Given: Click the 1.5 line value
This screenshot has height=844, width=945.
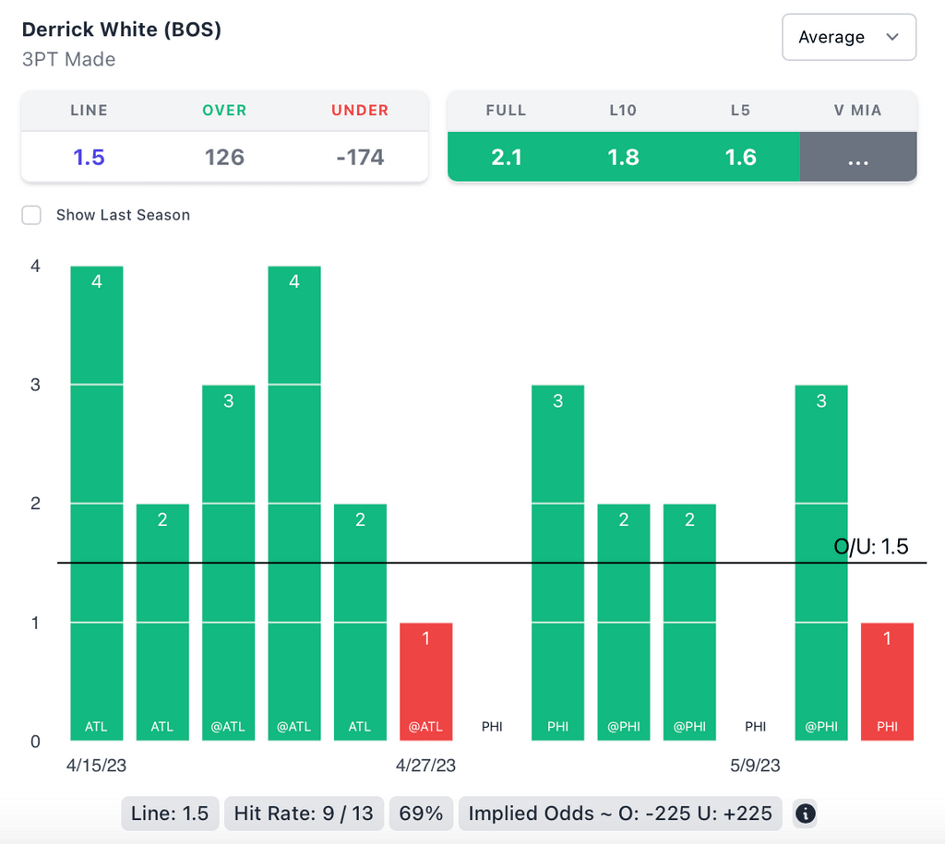Looking at the screenshot, I should pyautogui.click(x=89, y=157).
